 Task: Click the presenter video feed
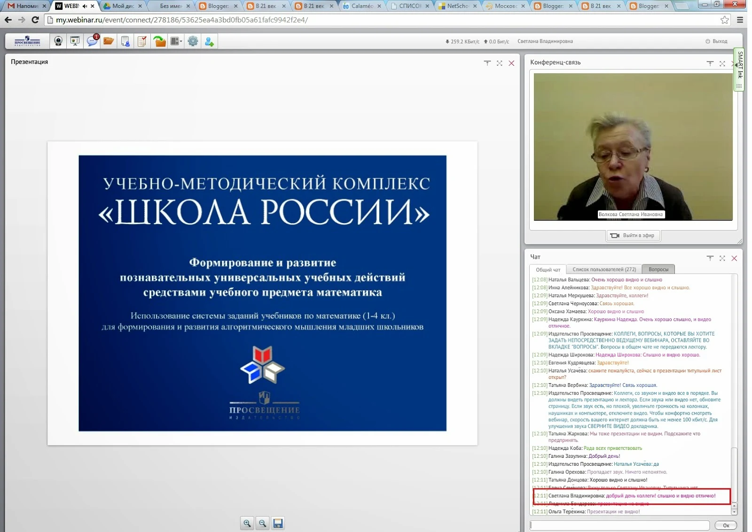tap(633, 146)
